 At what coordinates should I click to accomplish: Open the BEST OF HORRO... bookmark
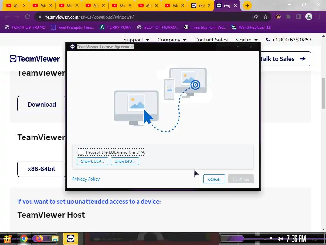coord(158,27)
